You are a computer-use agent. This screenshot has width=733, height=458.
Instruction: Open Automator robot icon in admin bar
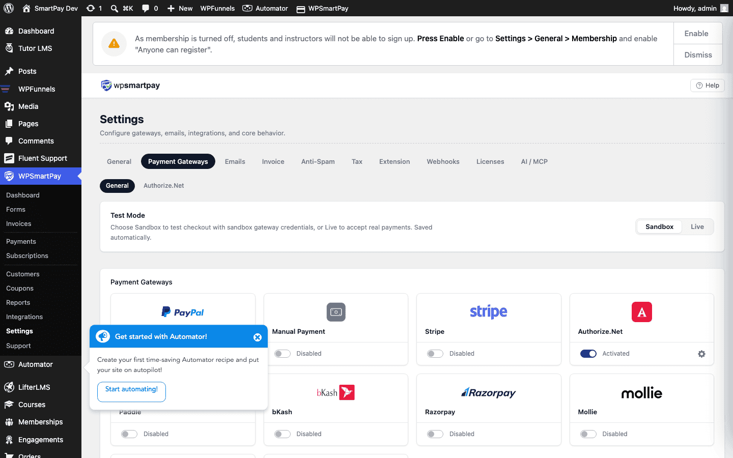[x=247, y=8]
